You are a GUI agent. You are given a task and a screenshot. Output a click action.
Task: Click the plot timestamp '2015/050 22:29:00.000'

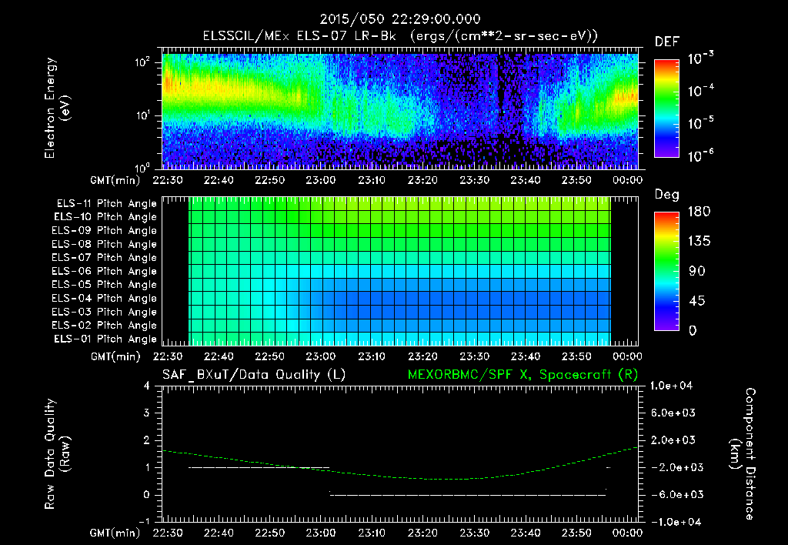coord(400,19)
